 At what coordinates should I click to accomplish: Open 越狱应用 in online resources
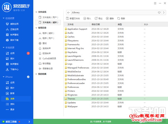(x=12, y=24)
